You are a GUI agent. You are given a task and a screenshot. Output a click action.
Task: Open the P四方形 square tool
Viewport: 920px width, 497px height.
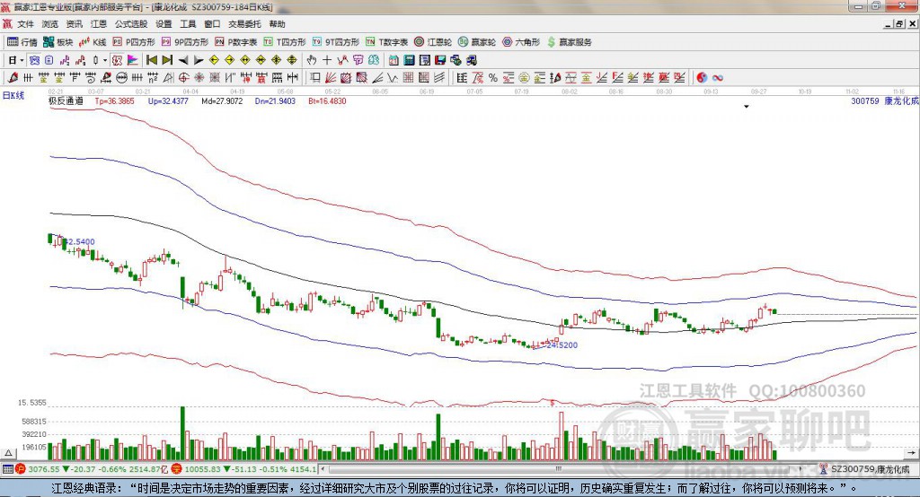pyautogui.click(x=134, y=42)
